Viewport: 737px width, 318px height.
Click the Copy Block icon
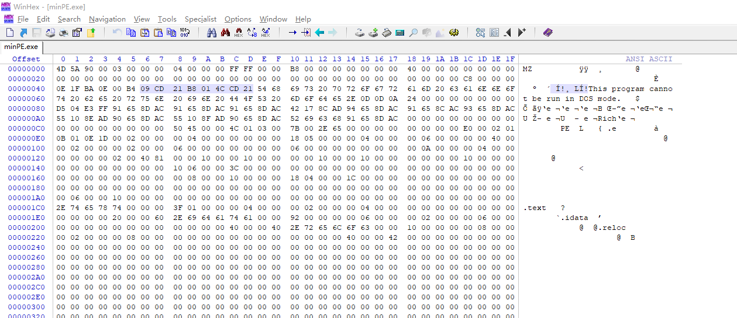pyautogui.click(x=131, y=33)
